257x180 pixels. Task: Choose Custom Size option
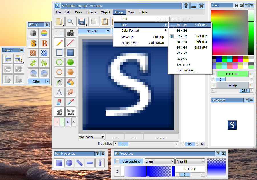pos(190,70)
